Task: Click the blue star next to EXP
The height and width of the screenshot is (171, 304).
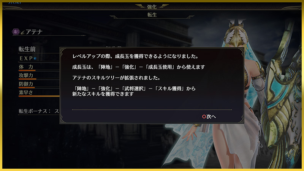Action: [x=35, y=59]
